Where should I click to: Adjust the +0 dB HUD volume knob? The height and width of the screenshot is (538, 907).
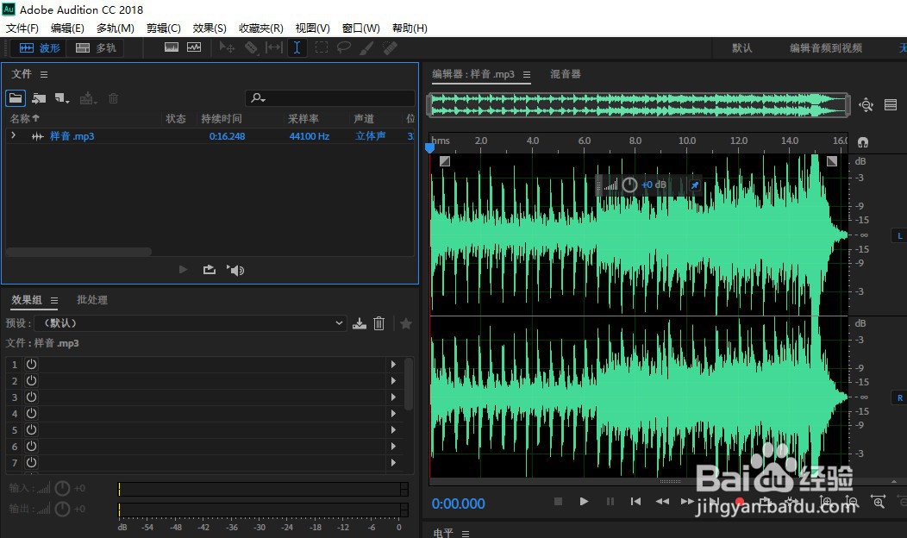pyautogui.click(x=629, y=185)
